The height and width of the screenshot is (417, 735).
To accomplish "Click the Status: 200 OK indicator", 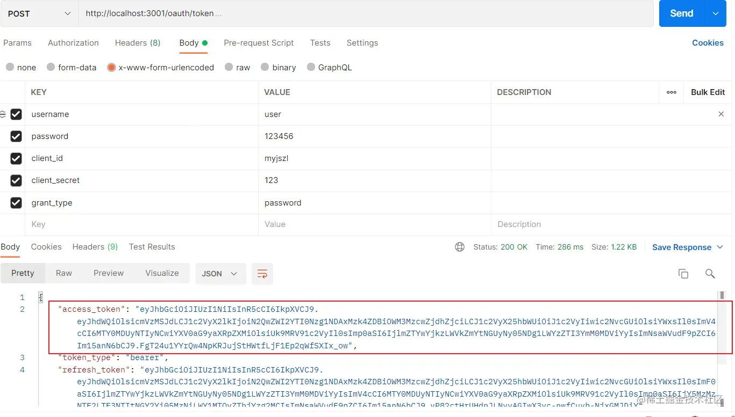I will click(501, 247).
